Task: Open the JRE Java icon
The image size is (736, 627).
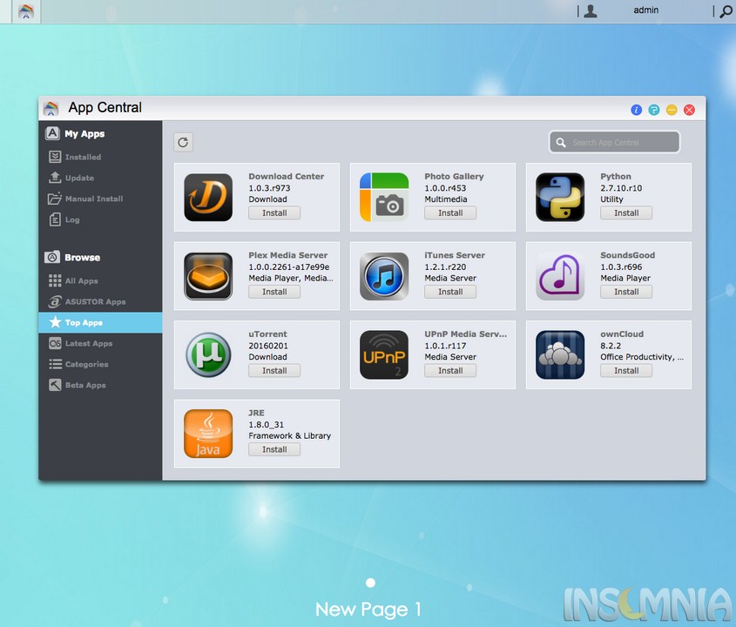Action: coord(208,435)
